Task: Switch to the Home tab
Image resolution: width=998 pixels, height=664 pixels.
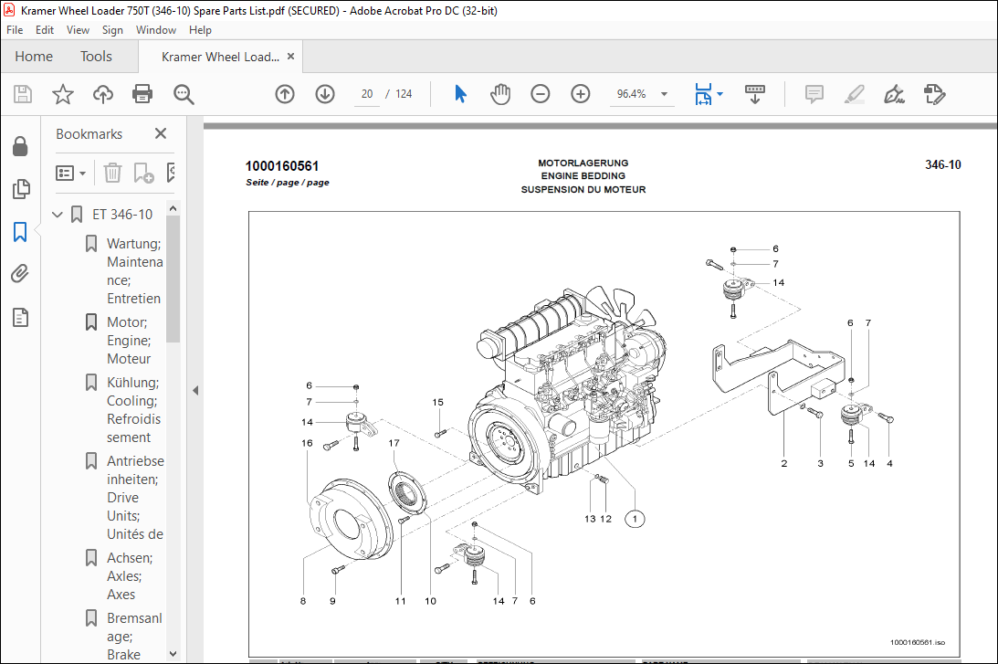Action: (34, 57)
